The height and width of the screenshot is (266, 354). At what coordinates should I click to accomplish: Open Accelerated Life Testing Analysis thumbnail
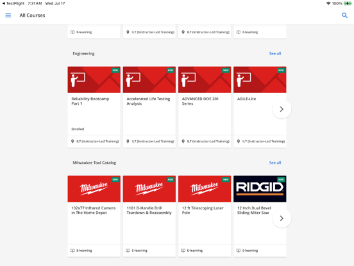(x=149, y=80)
